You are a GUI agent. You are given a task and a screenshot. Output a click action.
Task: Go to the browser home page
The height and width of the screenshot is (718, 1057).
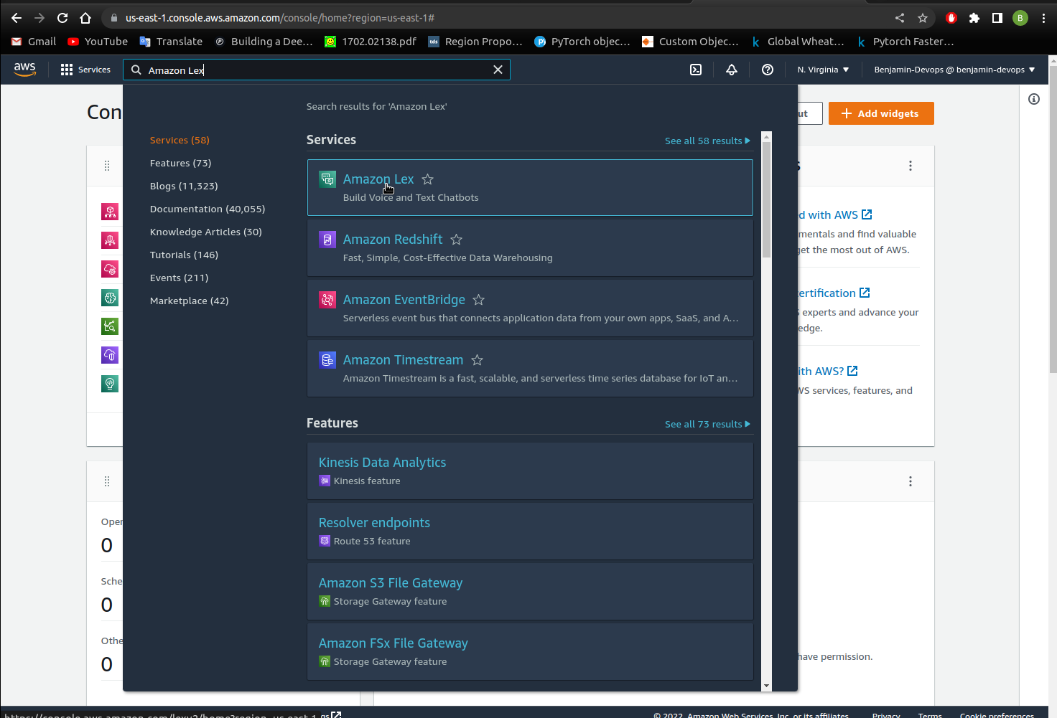[85, 18]
